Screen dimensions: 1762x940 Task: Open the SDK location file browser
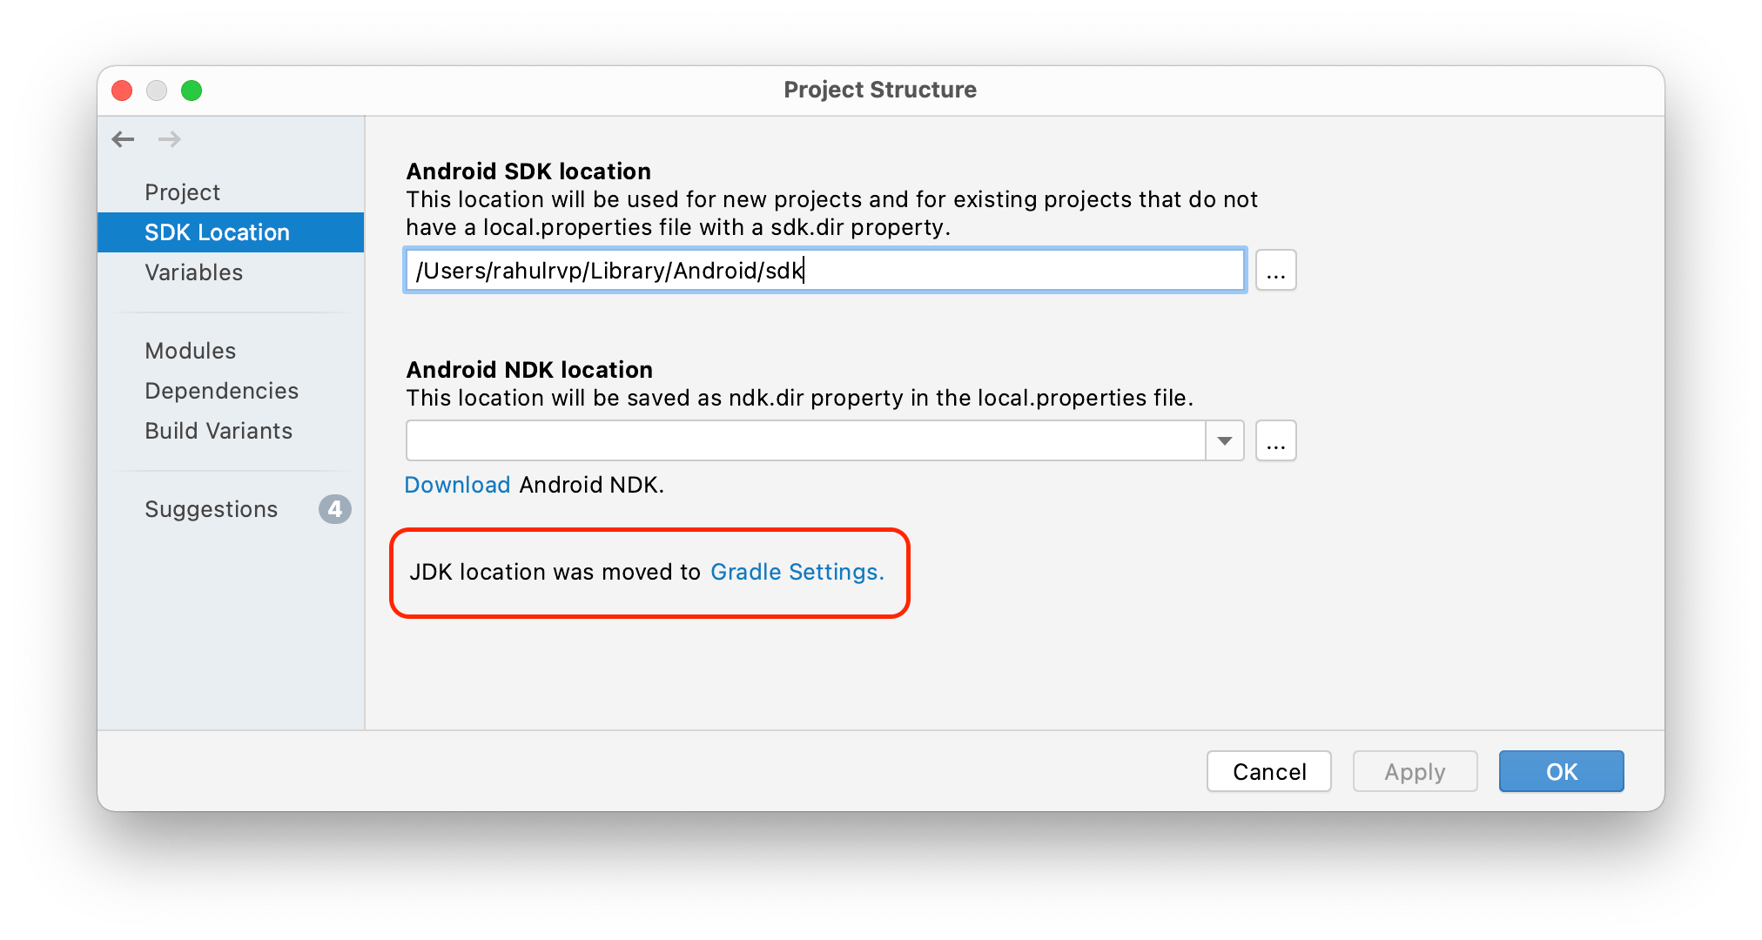(x=1275, y=270)
